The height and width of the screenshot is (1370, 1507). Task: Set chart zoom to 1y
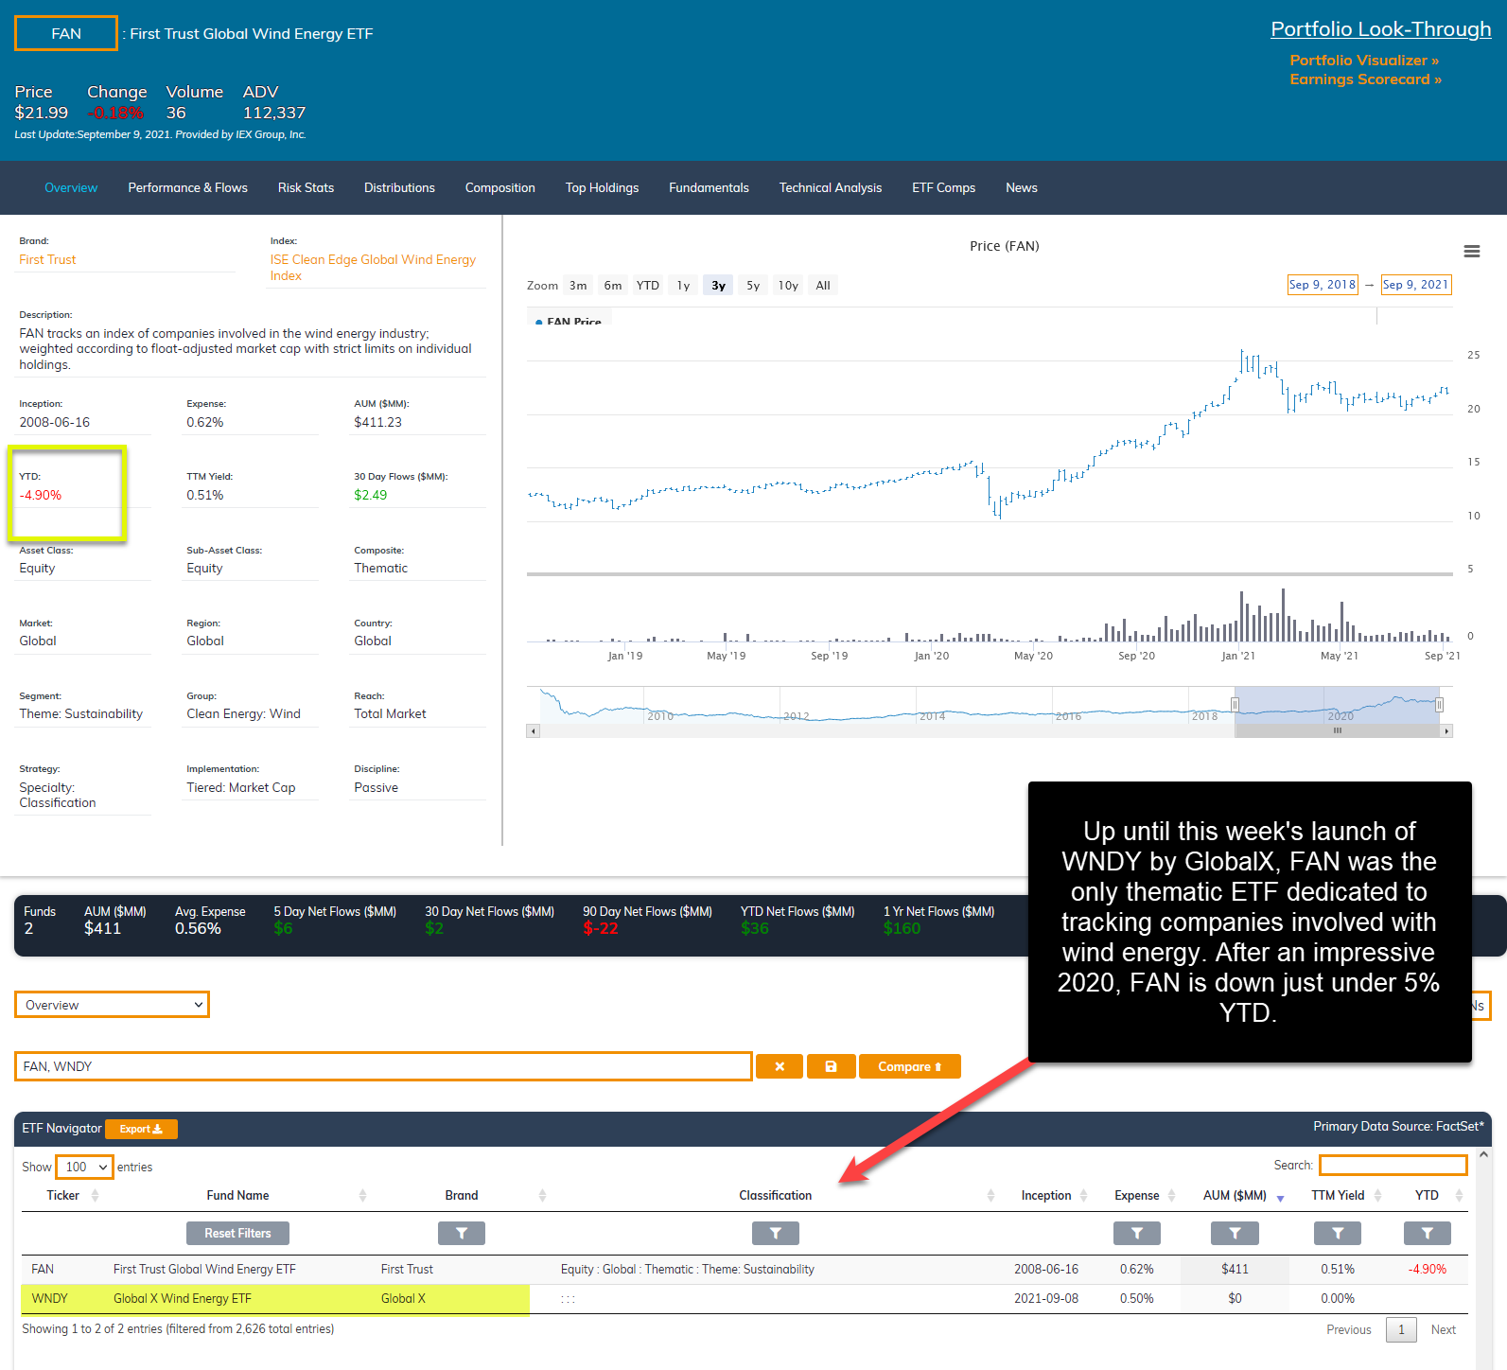(x=683, y=285)
